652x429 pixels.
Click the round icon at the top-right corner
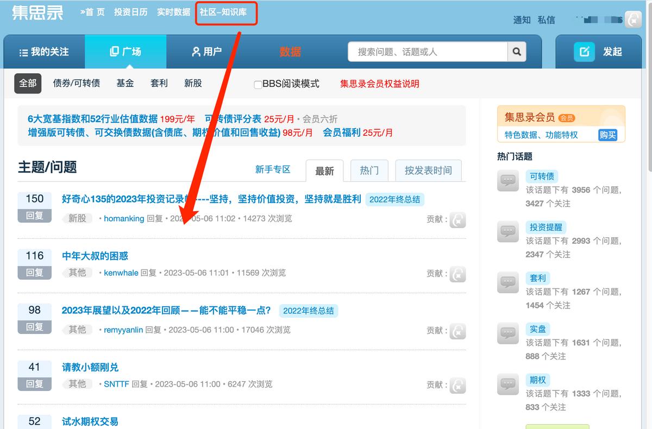(x=632, y=20)
